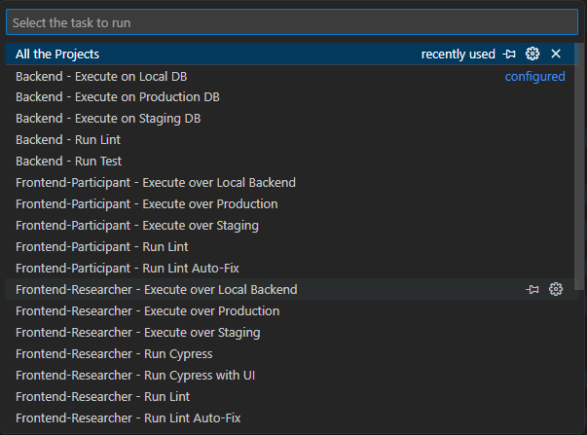
Task: Select the All the Projects task entry
Action: [x=289, y=54]
